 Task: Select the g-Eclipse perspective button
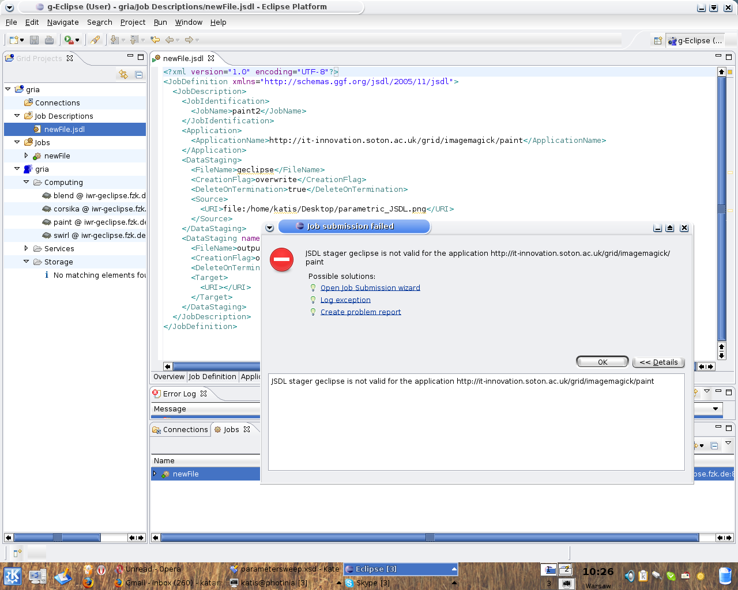[695, 40]
